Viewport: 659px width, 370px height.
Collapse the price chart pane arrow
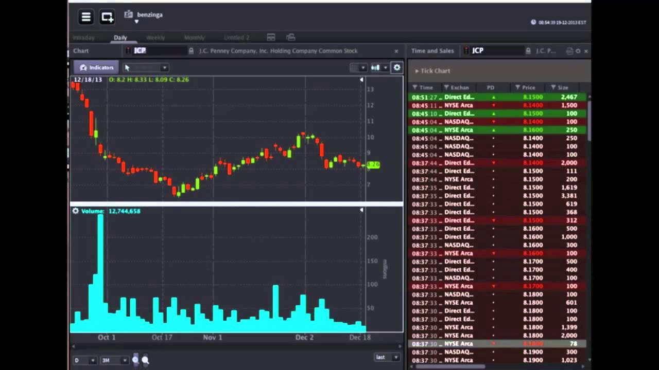point(361,80)
